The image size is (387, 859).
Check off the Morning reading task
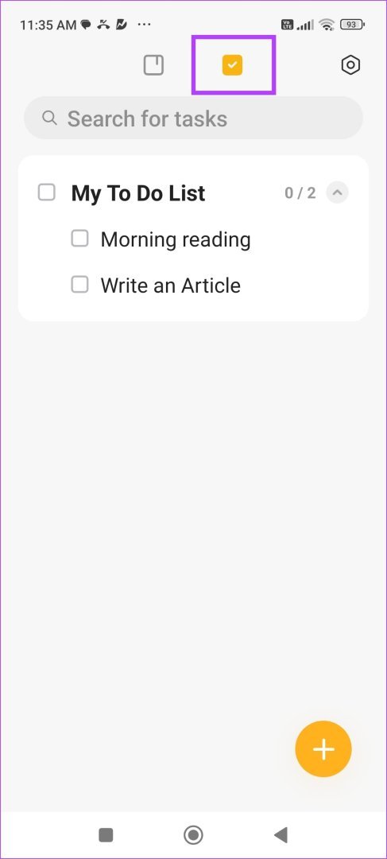(x=80, y=239)
